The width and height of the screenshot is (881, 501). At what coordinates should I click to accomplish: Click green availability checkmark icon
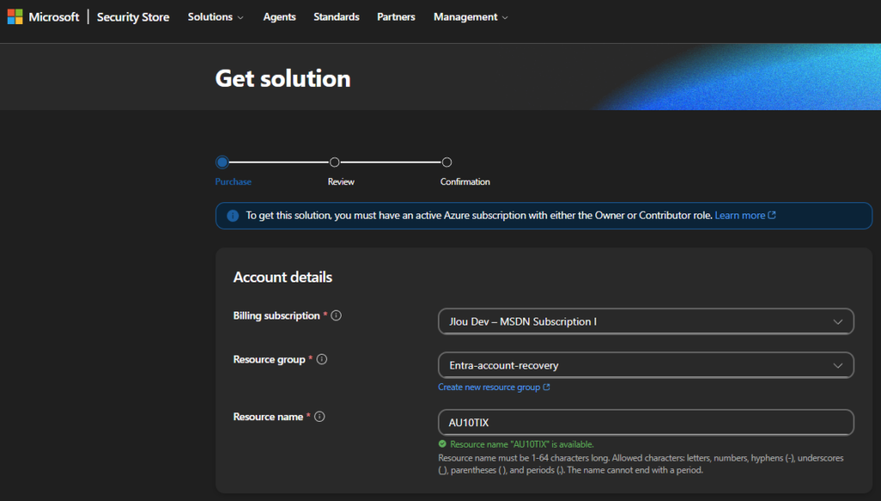[442, 444]
